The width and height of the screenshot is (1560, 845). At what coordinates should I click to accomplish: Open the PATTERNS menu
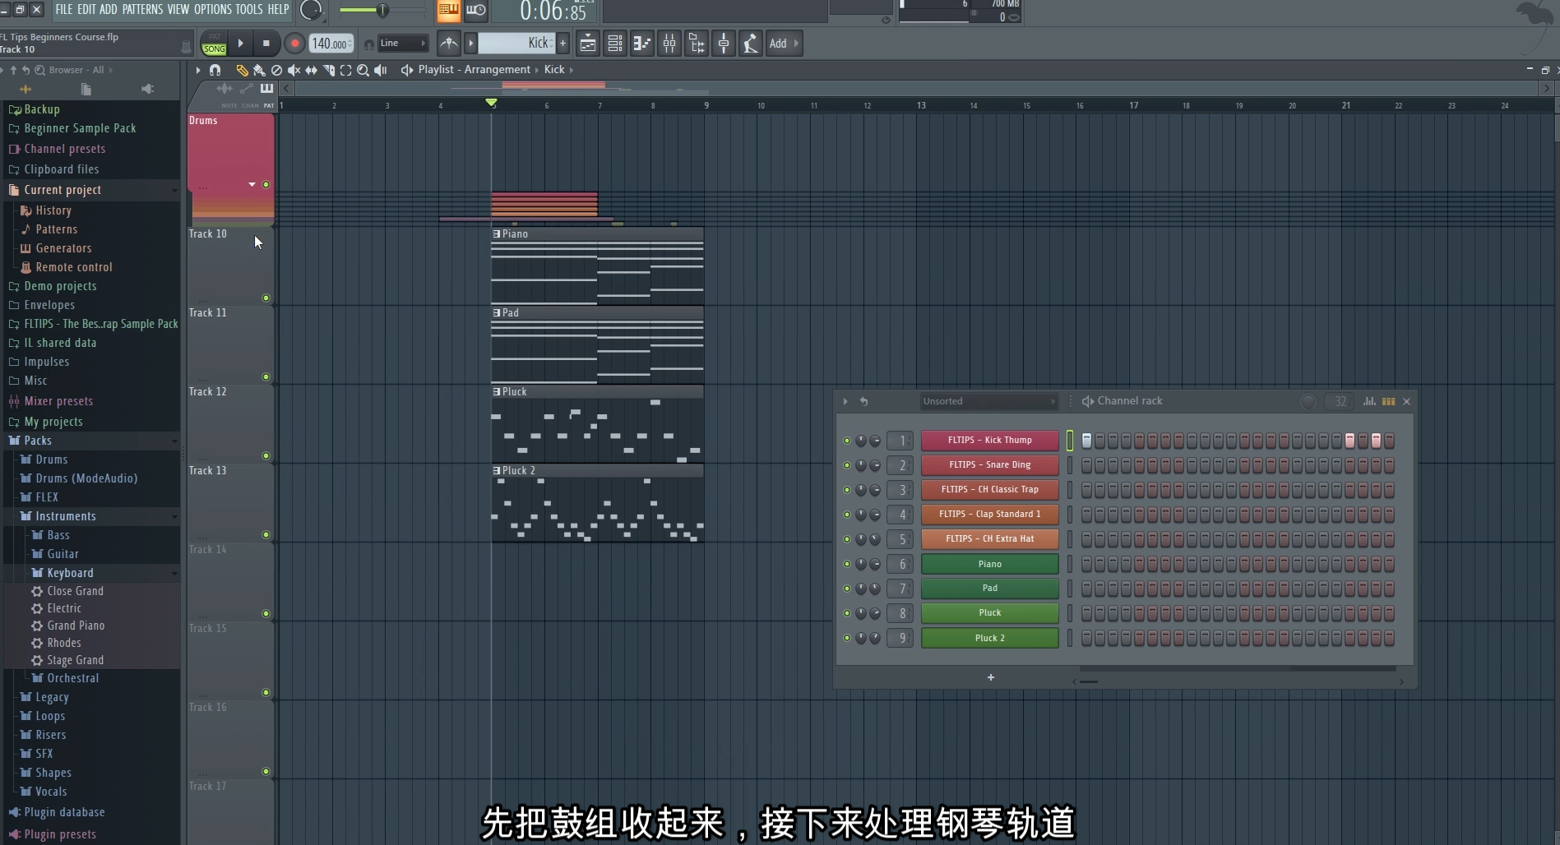click(x=142, y=9)
